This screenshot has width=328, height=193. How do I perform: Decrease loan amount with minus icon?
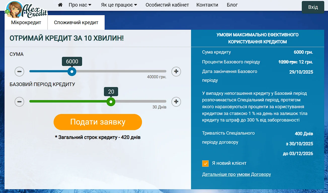(x=19, y=71)
